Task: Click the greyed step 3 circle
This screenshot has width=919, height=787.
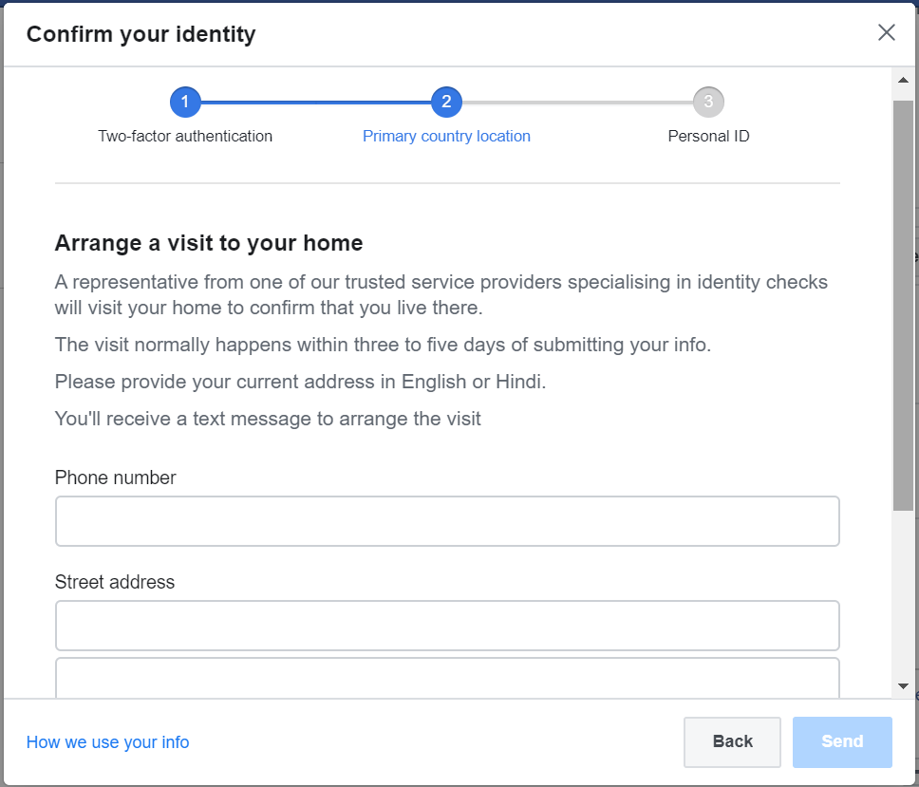Action: coord(708,102)
